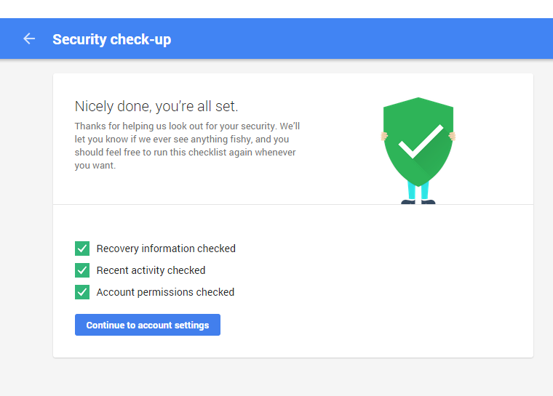
Task: Click the white checkmark on the shield
Action: tap(421, 141)
